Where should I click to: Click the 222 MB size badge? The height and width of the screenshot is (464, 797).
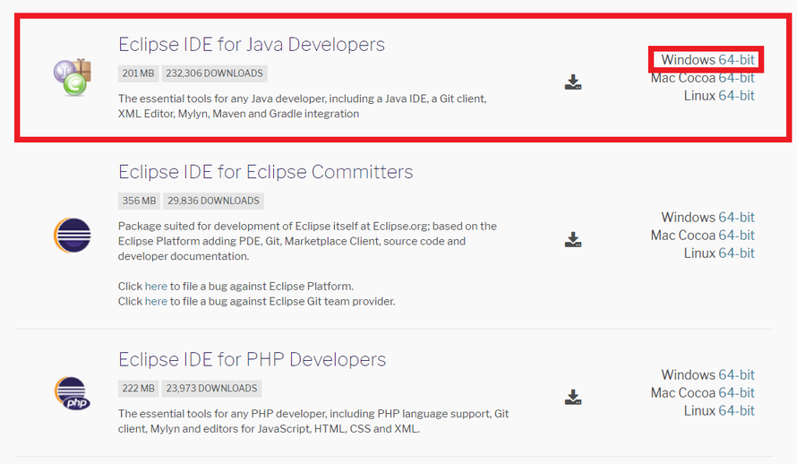[138, 388]
